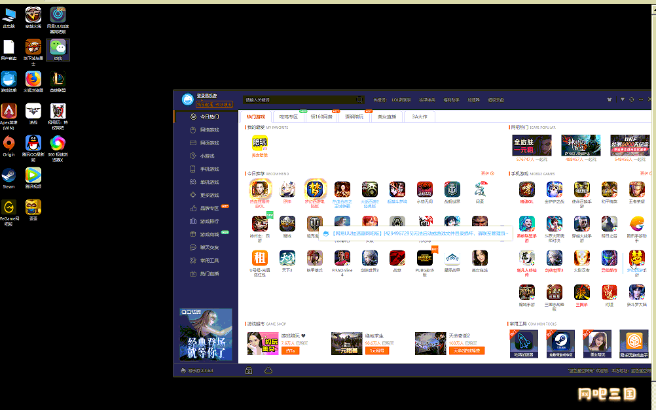Click the 易乐游 2.3.6.3 version text
This screenshot has width=656, height=410.
200,371
